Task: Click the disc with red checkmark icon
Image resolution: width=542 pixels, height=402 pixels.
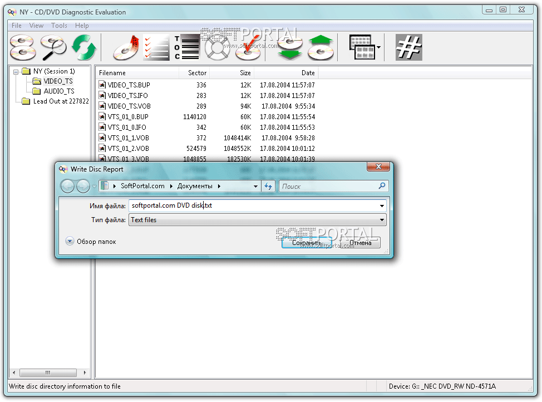Action: click(x=248, y=48)
